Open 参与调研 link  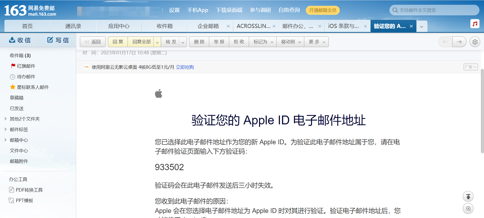[260, 10]
